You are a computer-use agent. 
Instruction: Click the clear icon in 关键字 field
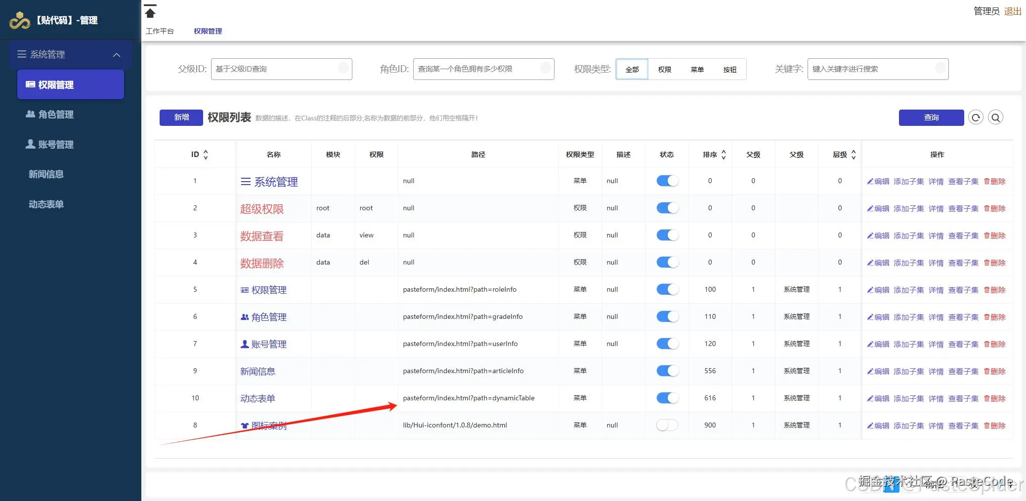(x=940, y=68)
